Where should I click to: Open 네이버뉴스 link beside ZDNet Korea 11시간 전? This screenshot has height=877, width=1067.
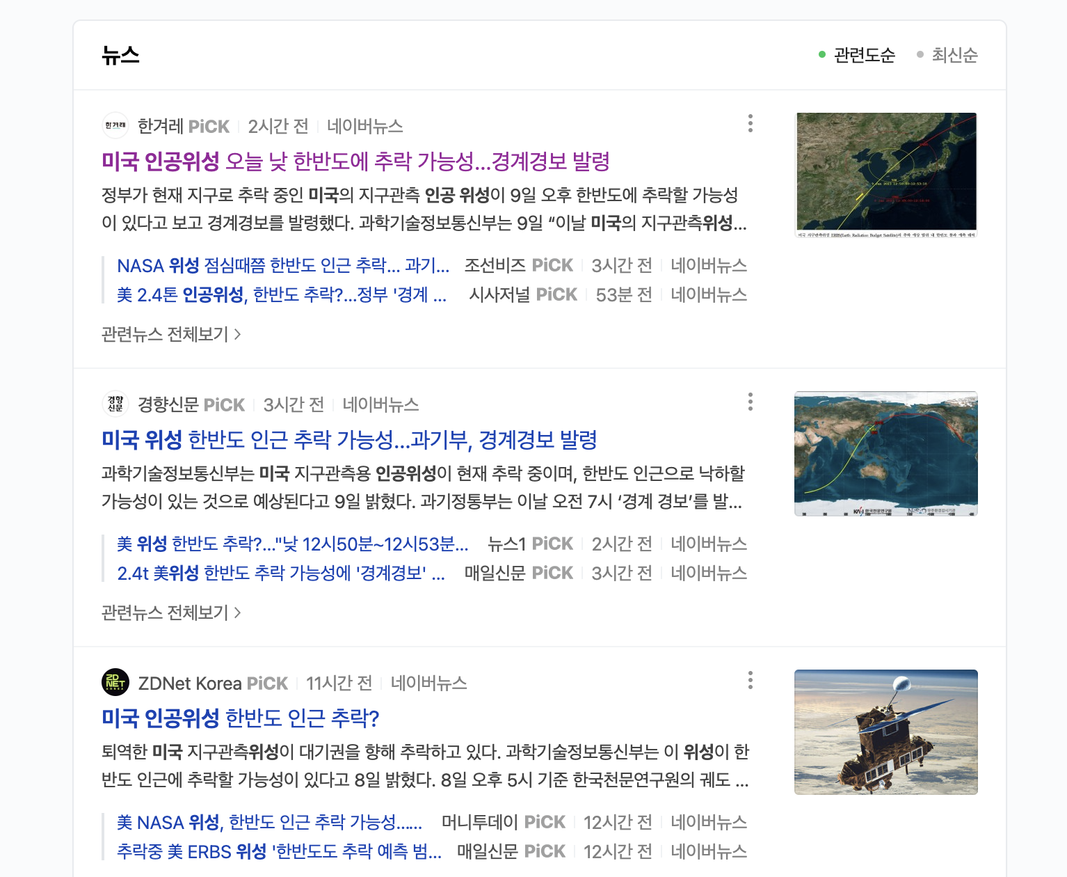click(428, 684)
